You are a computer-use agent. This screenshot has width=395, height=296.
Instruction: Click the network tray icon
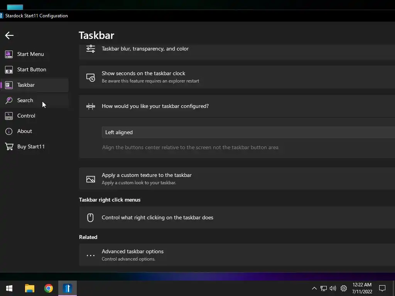(x=324, y=288)
